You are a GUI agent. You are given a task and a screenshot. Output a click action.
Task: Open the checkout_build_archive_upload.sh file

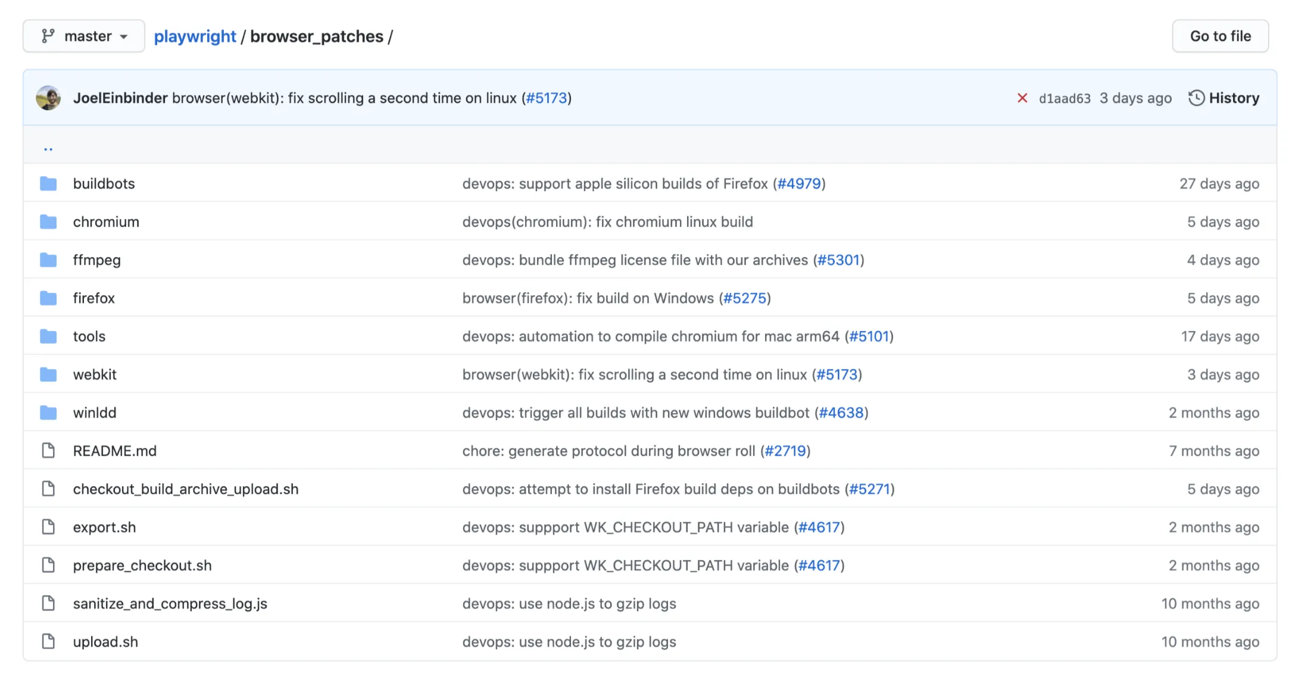click(186, 489)
